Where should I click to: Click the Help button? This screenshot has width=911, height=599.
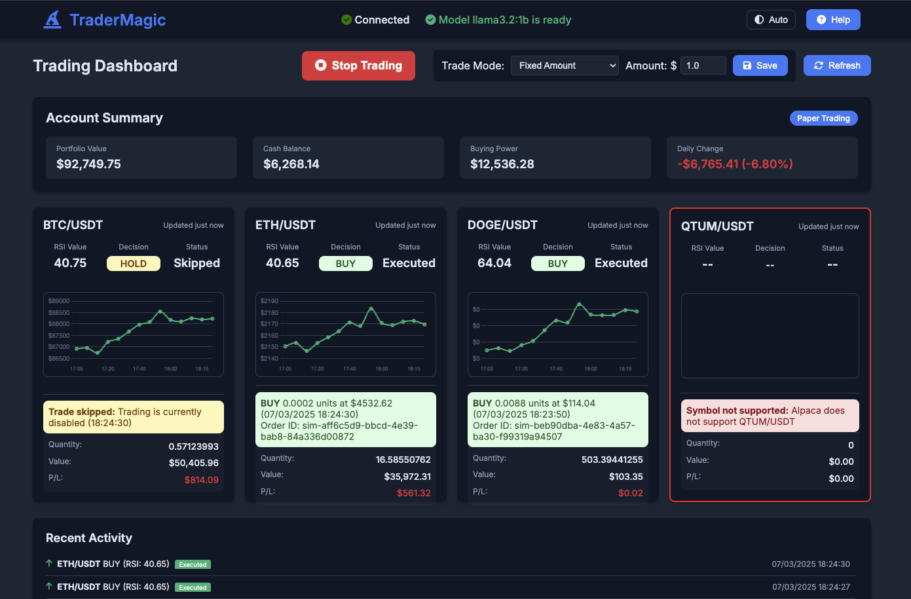[833, 20]
